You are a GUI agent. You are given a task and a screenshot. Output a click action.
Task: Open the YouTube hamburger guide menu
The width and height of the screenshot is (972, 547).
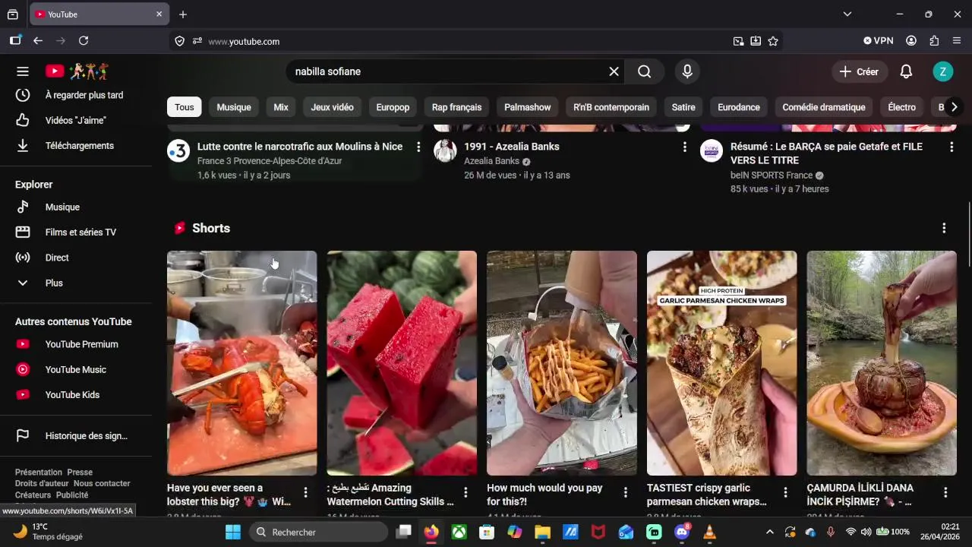pyautogui.click(x=23, y=71)
